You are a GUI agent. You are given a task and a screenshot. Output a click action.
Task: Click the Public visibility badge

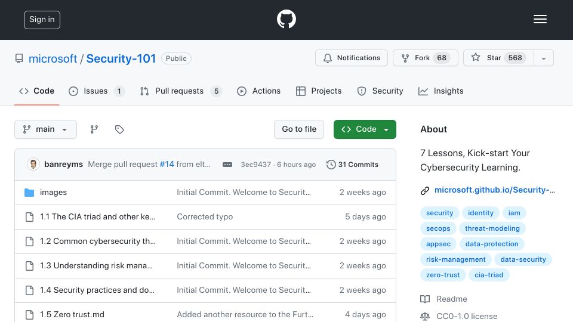click(176, 58)
